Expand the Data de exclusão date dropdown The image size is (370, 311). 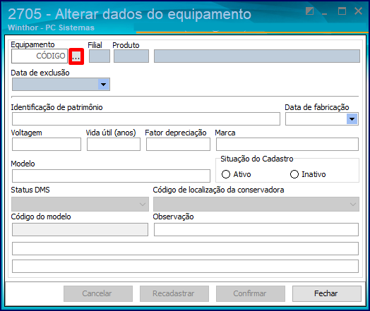[x=103, y=85]
